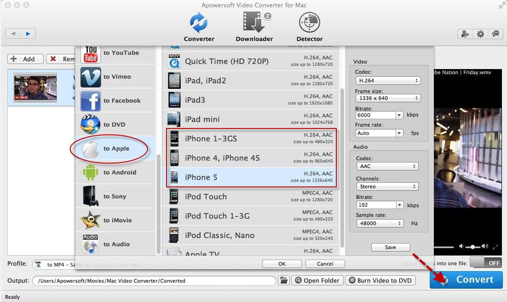Image resolution: width=507 pixels, height=302 pixels.
Task: Select the video thumbnail in file list
Action: (x=35, y=87)
